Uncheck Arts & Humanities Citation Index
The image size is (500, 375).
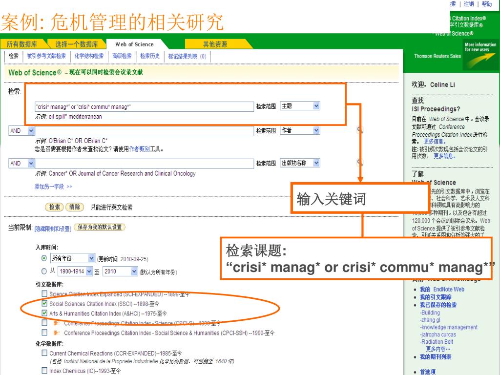pos(44,313)
